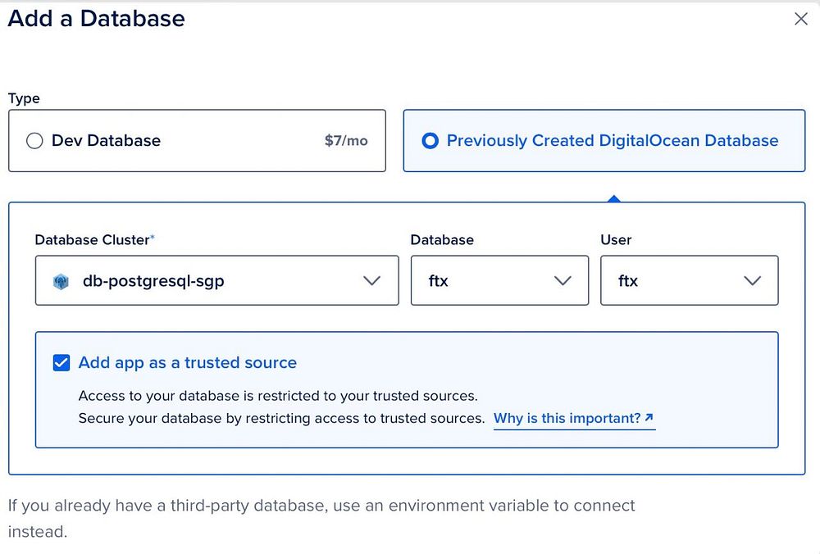This screenshot has height=554, width=820.
Task: Open the dropdown showing db-postgresql-sgp
Action: tap(216, 281)
